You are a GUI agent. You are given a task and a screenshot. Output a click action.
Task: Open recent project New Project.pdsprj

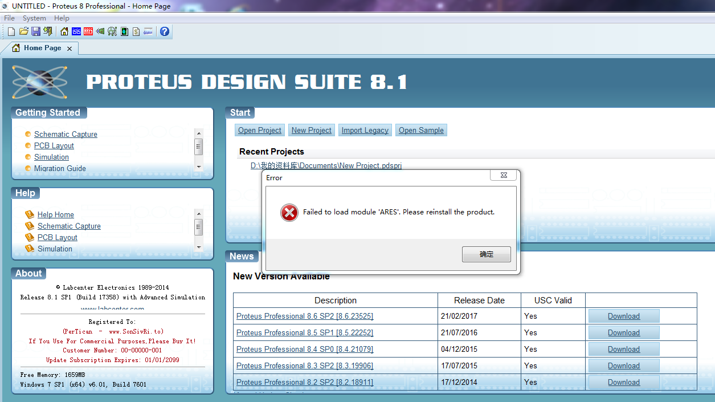[x=326, y=165]
